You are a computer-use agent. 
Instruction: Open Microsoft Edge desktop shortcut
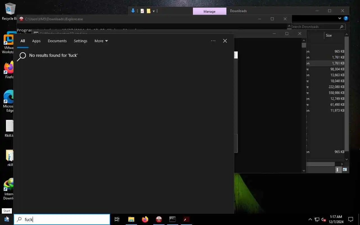pyautogui.click(x=9, y=101)
